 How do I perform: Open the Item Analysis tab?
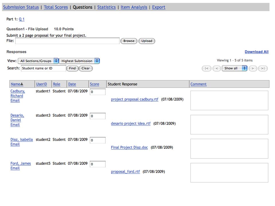point(134,7)
